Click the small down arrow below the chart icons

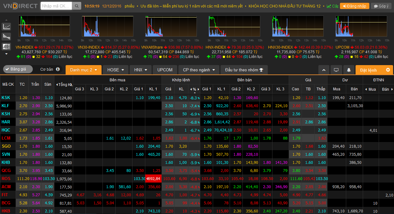[x=6, y=54]
